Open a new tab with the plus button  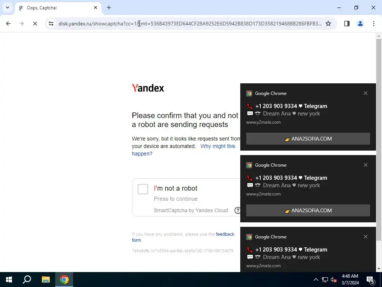point(109,7)
